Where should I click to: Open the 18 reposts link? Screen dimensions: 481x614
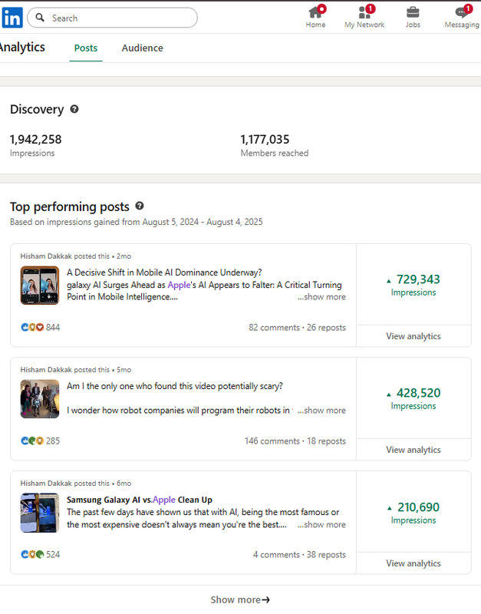click(326, 441)
